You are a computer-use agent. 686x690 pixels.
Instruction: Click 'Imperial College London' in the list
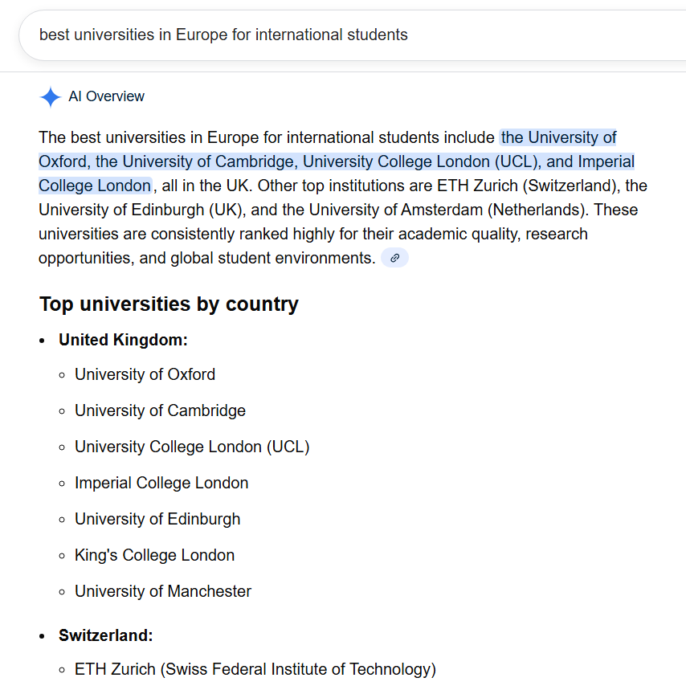161,483
